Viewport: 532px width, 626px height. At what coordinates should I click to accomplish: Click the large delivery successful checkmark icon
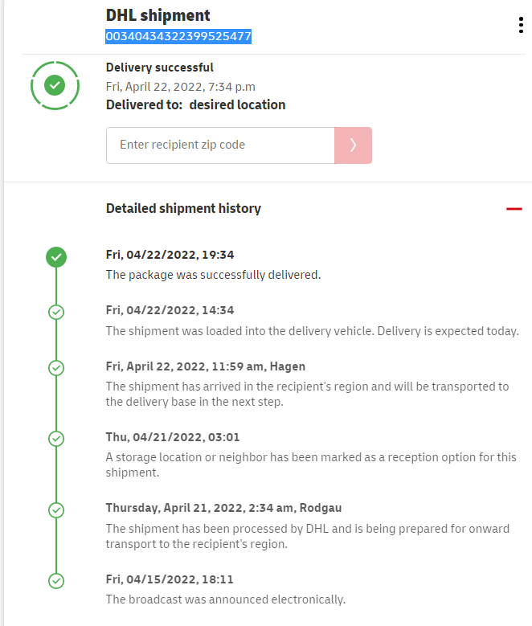(54, 84)
